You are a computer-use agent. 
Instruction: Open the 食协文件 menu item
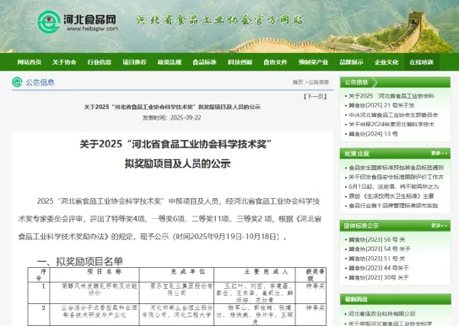tap(275, 62)
